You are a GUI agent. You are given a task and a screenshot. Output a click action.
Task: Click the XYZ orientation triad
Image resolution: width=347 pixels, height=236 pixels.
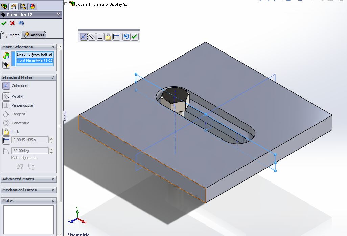click(x=77, y=216)
